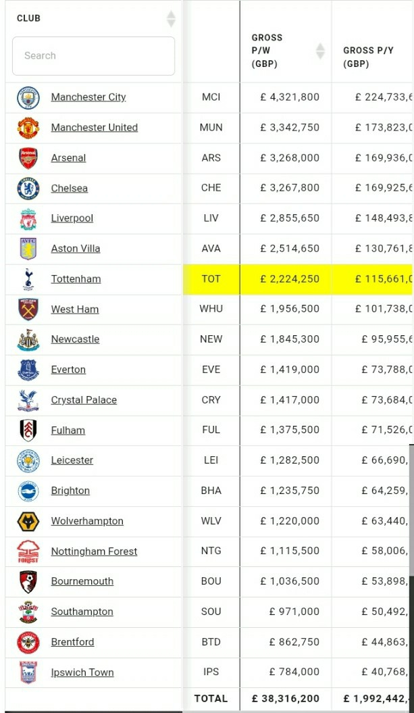Click the Tottenham cockerel logo
Viewport: 414px width, 713px height.
28,279
